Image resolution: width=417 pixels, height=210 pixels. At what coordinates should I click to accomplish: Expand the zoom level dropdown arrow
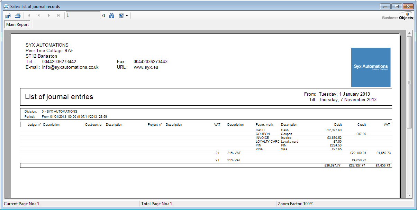pyautogui.click(x=127, y=16)
